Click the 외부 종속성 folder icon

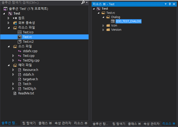(15, 23)
